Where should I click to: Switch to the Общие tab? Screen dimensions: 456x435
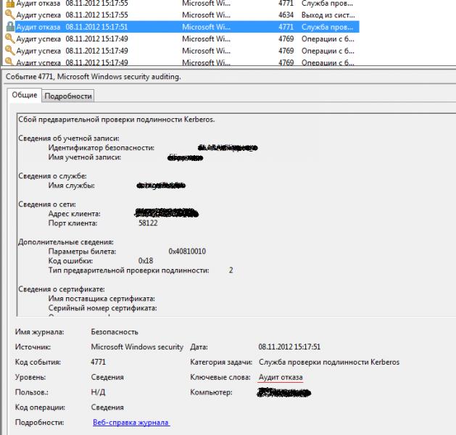coord(25,95)
